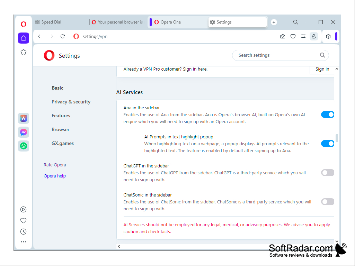Image resolution: width=355 pixels, height=266 pixels.
Task: Click the AI Services section heading
Action: 130,92
